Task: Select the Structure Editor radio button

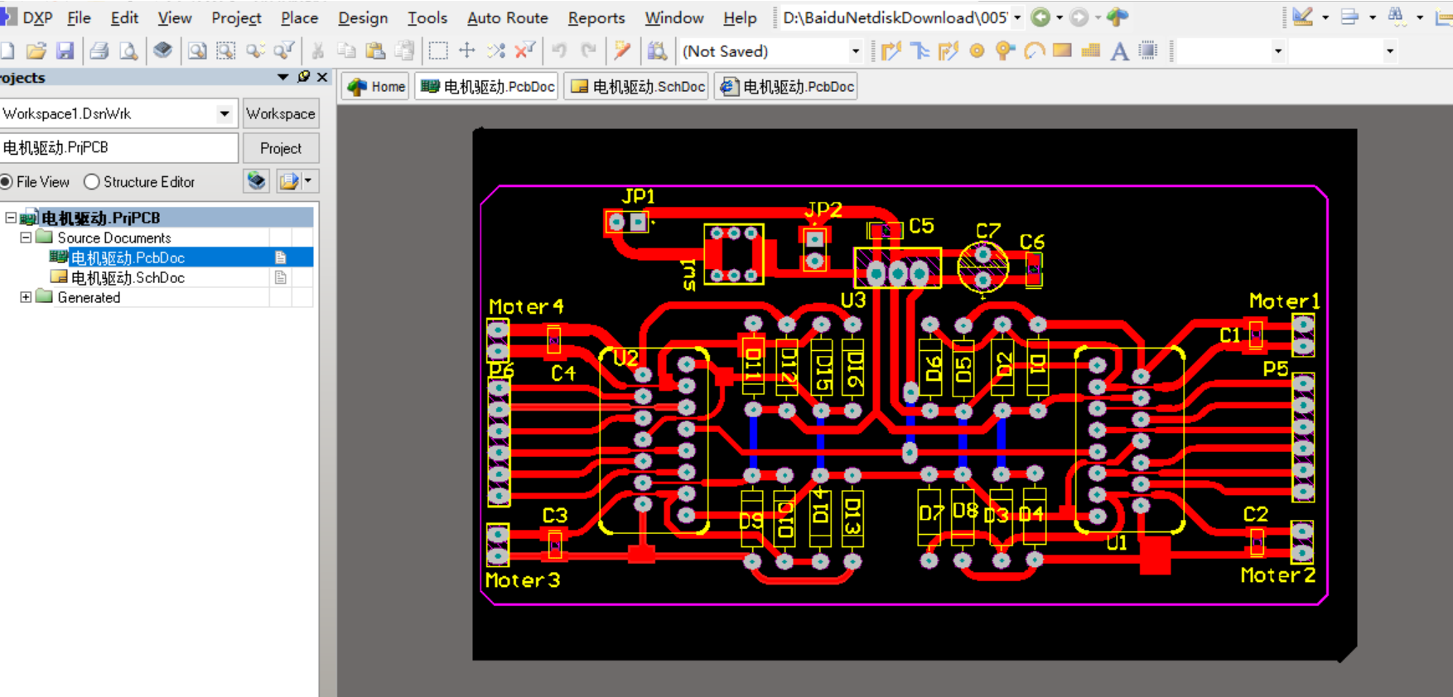Action: pyautogui.click(x=92, y=181)
